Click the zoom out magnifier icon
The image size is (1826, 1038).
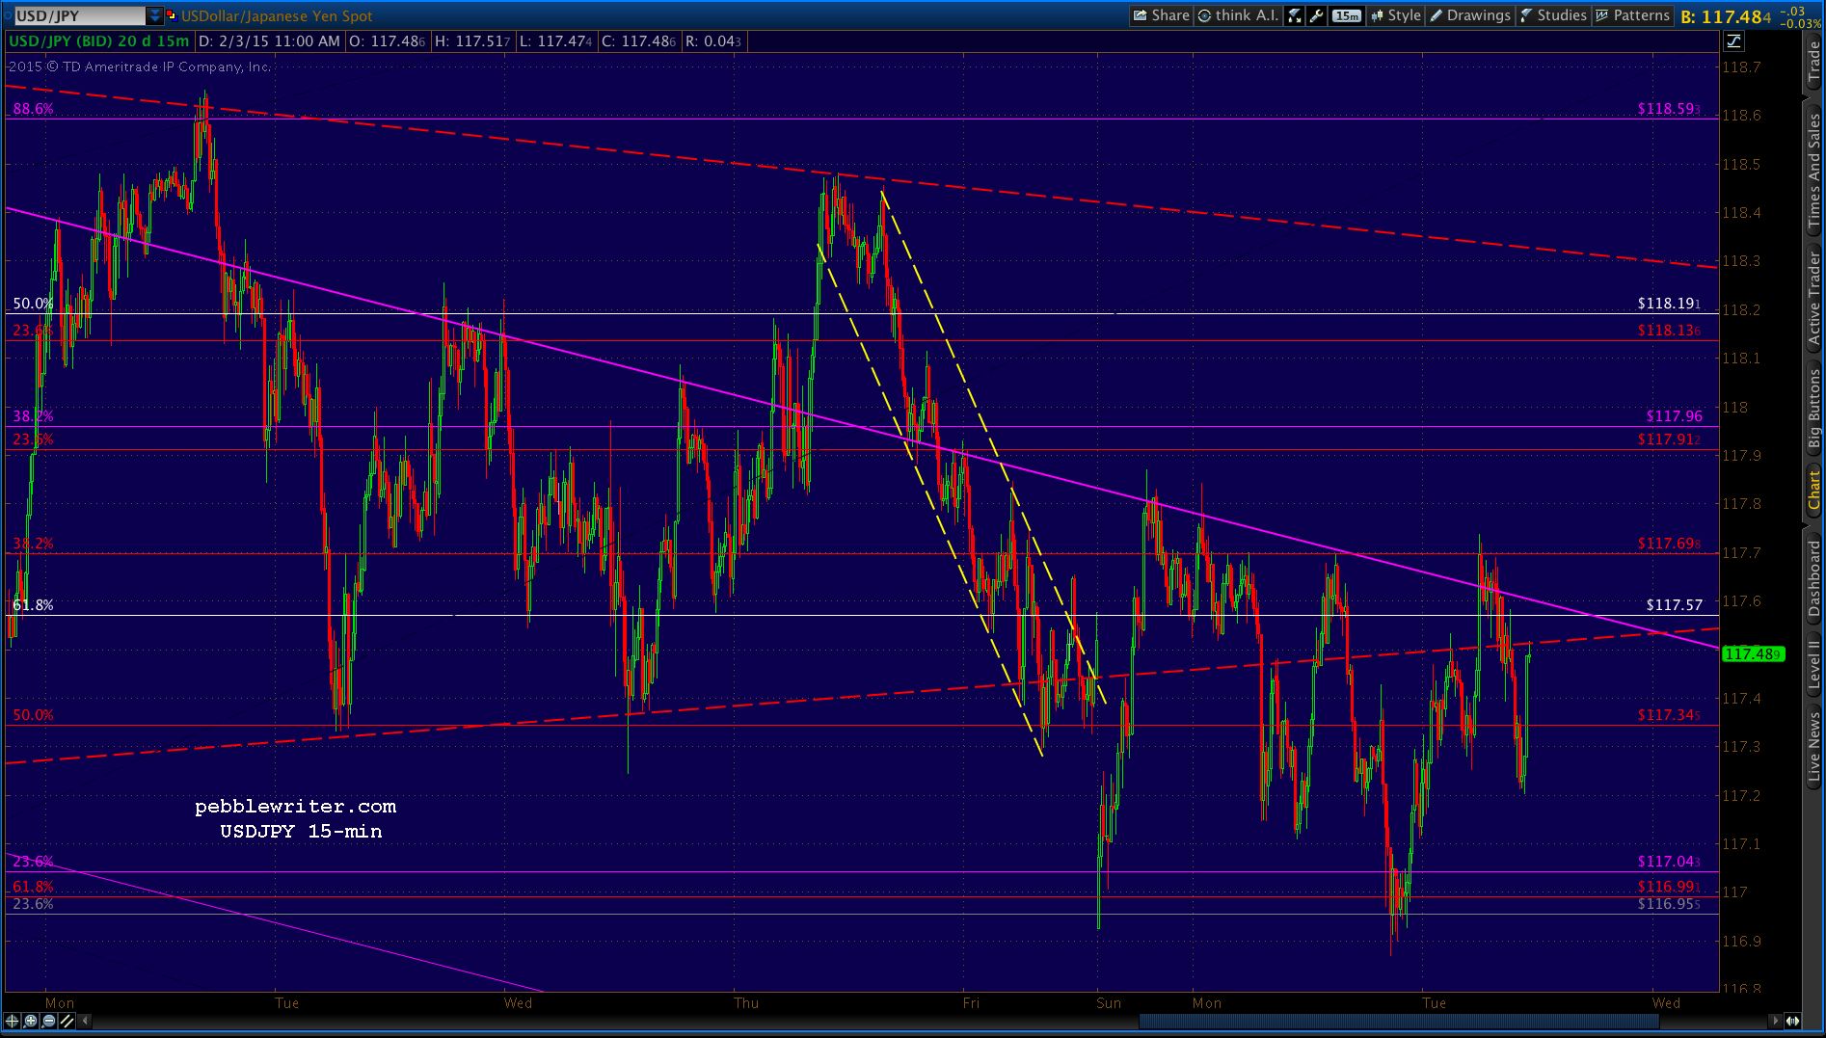click(49, 1021)
